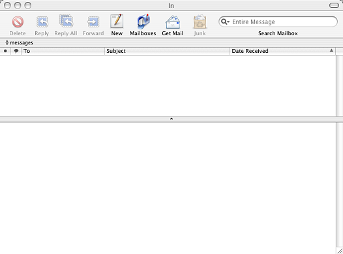Sort by the speech bubble column header

[x=16, y=51]
